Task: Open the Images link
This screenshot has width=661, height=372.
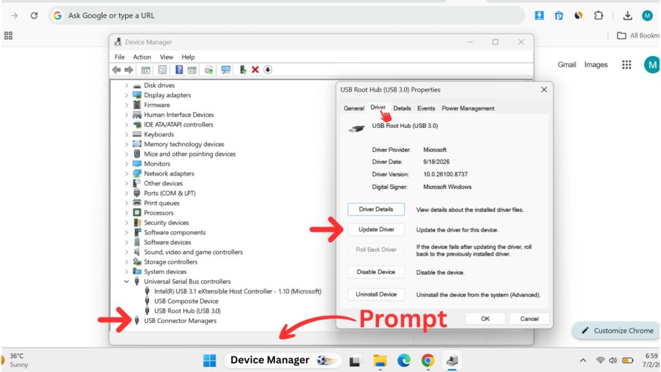Action: (x=596, y=65)
